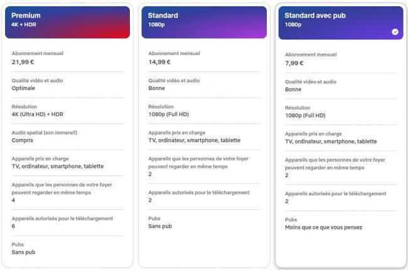This screenshot has width=408, height=270.
Task: Click the Standard price 14,99 €
Action: (159, 62)
